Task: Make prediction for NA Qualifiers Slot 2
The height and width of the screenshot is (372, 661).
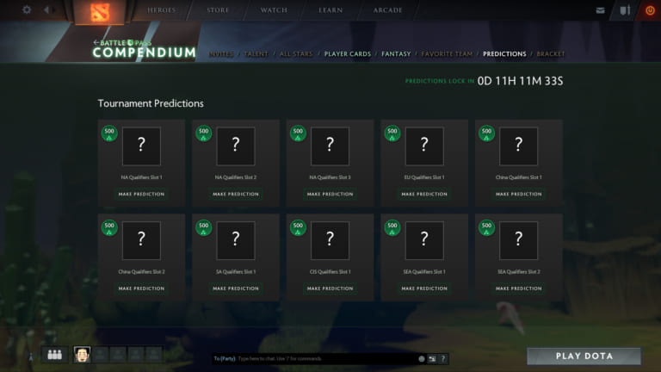Action: click(236, 194)
